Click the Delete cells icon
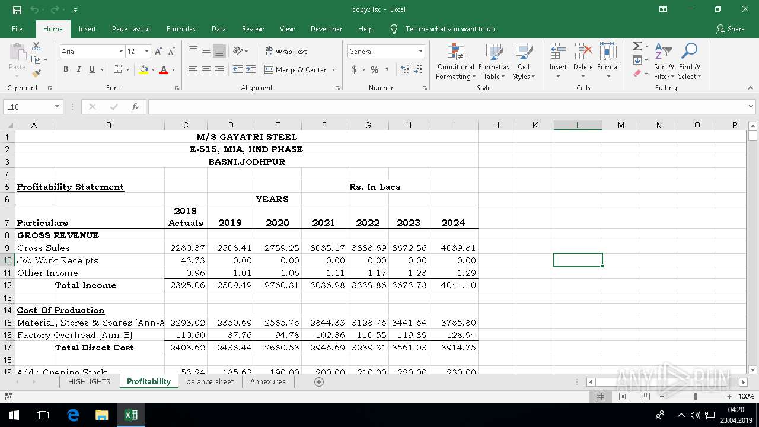The height and width of the screenshot is (427, 759). pos(583,52)
